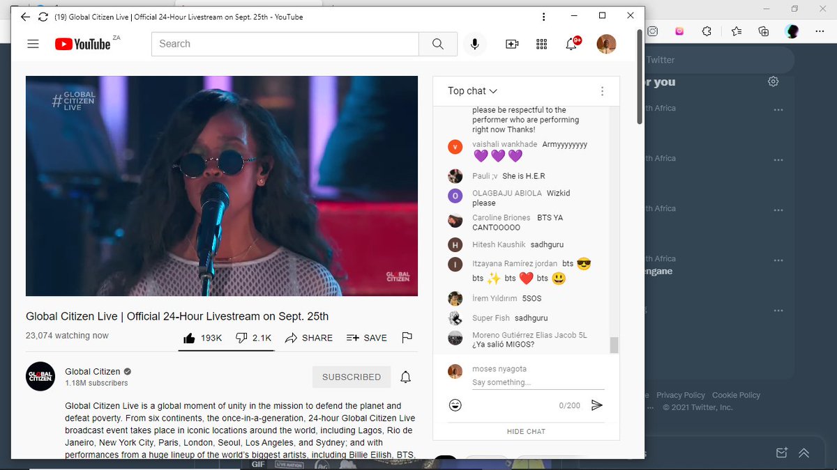Open Edge profile avatar

pyautogui.click(x=792, y=31)
